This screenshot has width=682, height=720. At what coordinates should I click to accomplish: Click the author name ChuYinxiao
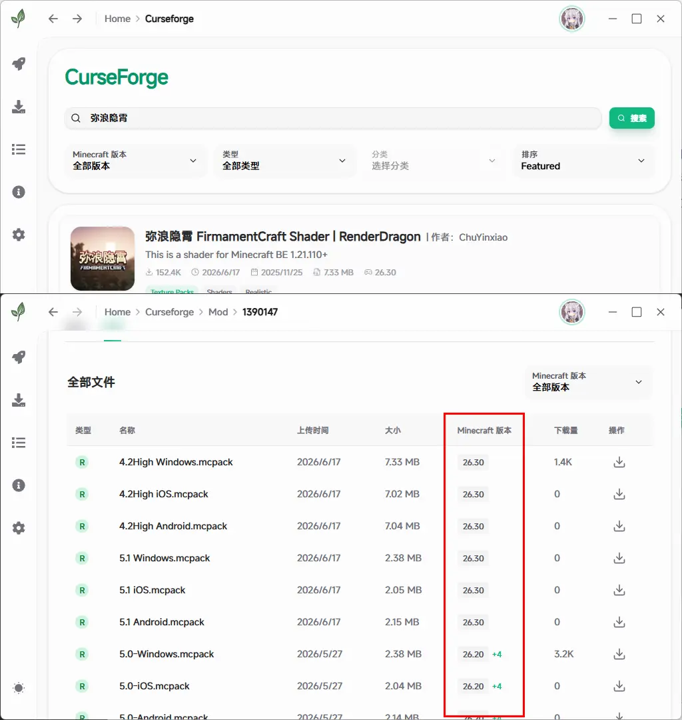(x=483, y=237)
